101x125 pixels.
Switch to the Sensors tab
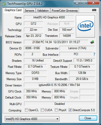(29, 11)
